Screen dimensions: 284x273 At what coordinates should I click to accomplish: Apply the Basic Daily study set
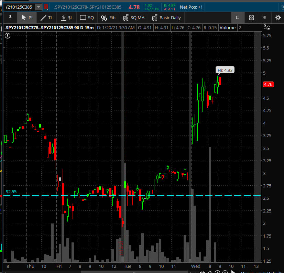pos(166,18)
